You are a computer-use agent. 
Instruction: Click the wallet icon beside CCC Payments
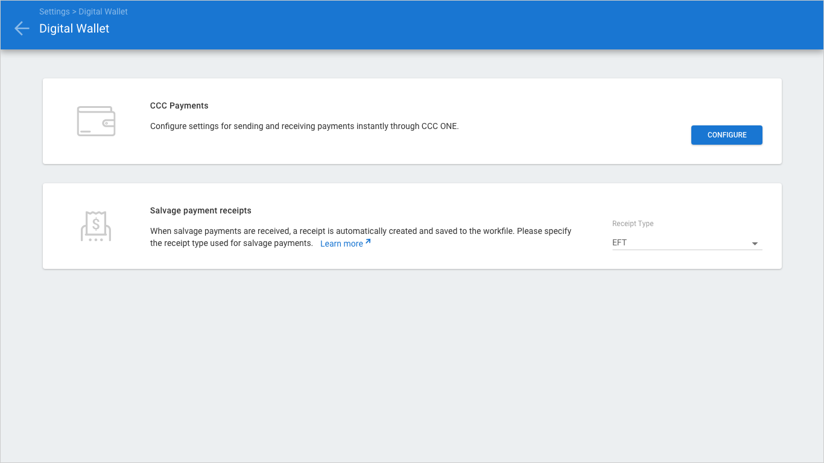click(96, 121)
